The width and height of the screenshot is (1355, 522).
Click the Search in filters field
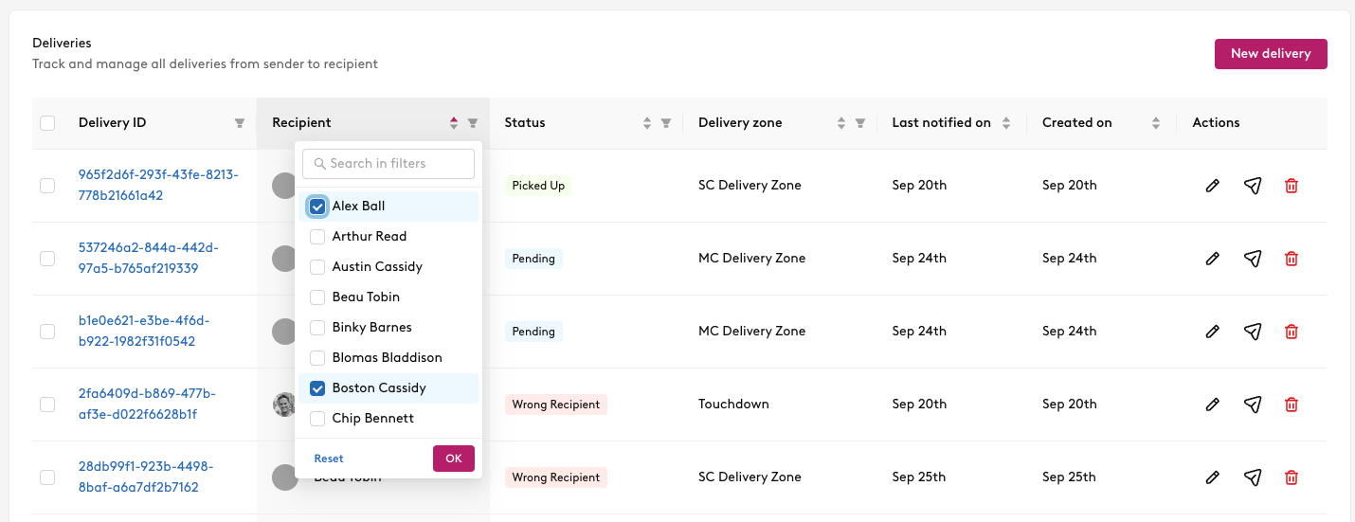[x=388, y=164]
